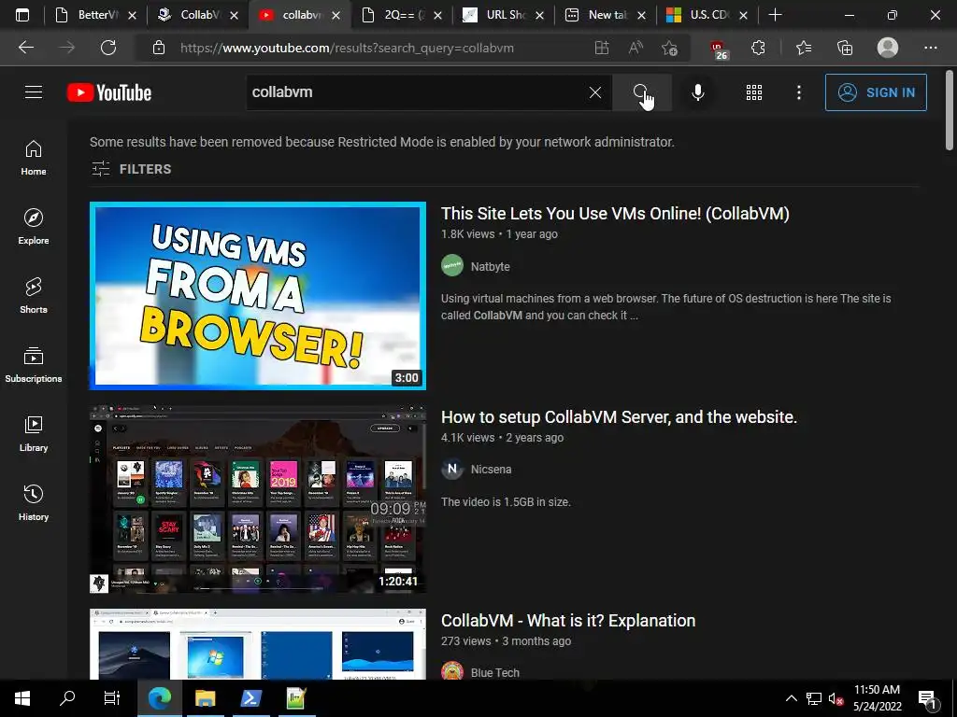The image size is (957, 717).
Task: Close the collabvm YouTube tab
Action: pyautogui.click(x=336, y=15)
